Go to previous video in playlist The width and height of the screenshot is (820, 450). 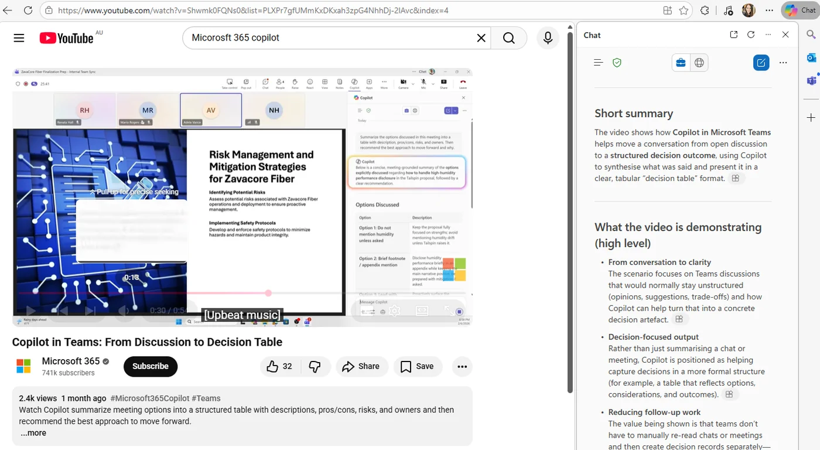pyautogui.click(x=62, y=311)
